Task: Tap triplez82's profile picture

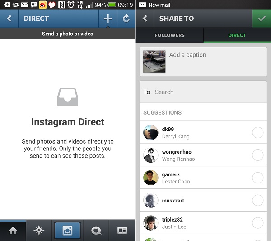Action: (150, 223)
